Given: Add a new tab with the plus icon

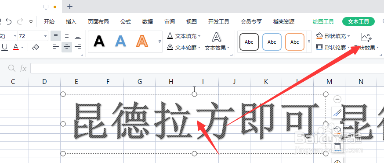Looking at the screenshot, I should (x=70, y=7).
